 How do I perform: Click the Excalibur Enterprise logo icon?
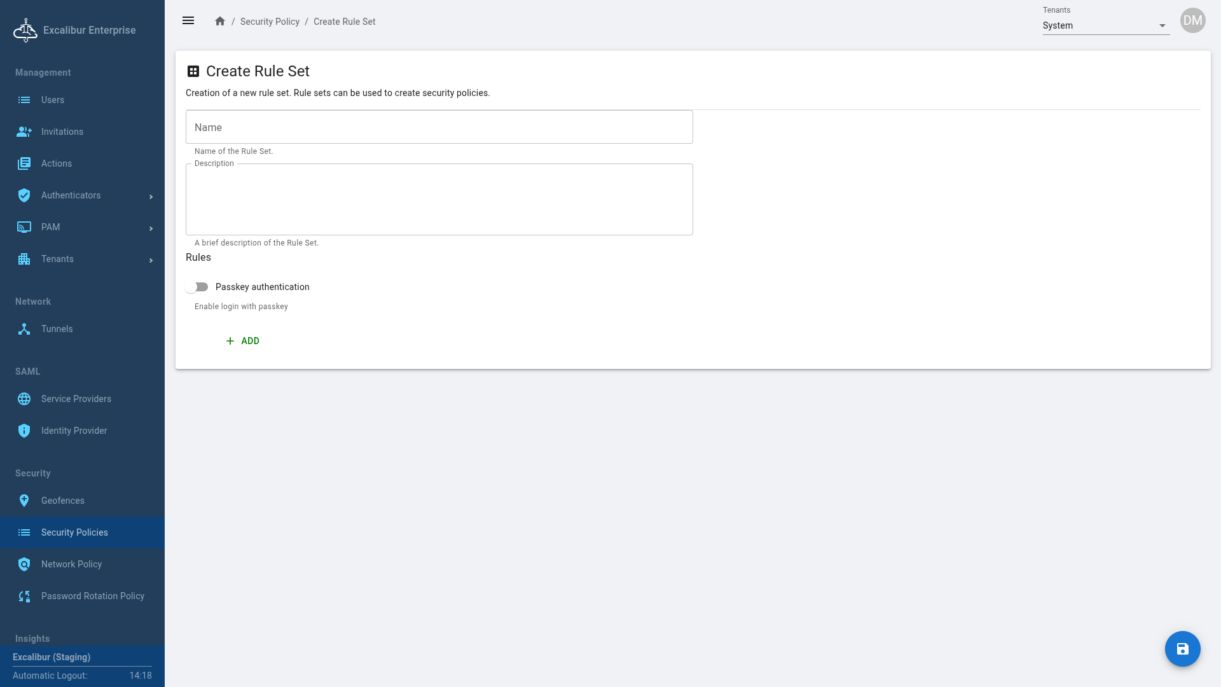click(25, 31)
